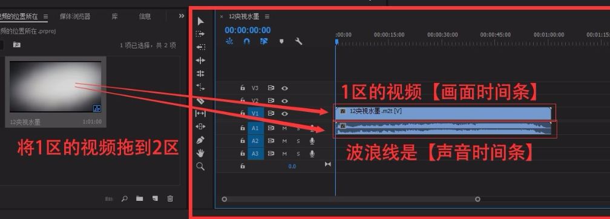The image size is (610, 219).
Task: Toggle sync lock for track A2
Action: point(271,141)
